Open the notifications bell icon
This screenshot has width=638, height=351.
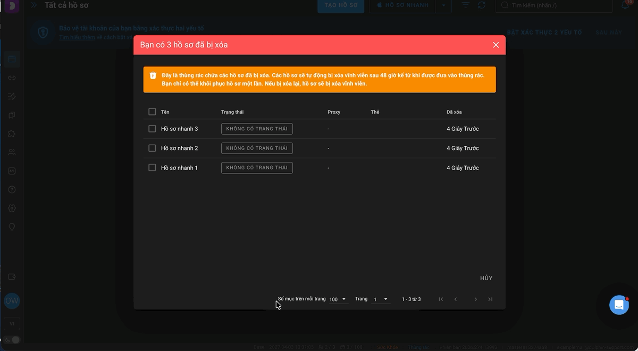(625, 5)
